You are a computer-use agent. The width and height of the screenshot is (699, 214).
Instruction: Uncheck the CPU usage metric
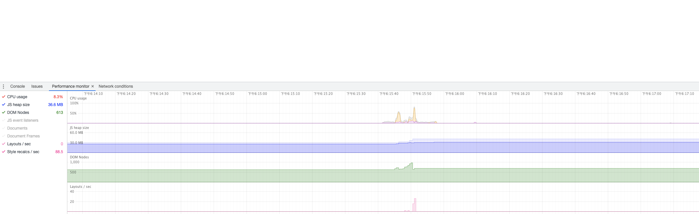click(4, 97)
